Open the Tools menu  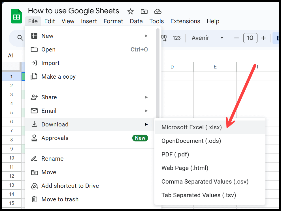tap(157, 21)
